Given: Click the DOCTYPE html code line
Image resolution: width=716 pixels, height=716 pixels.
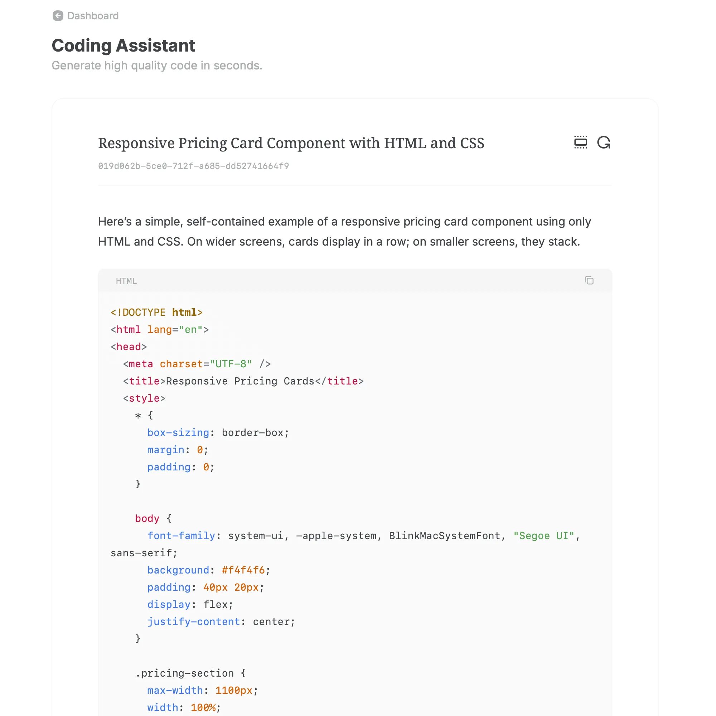Looking at the screenshot, I should coord(156,313).
